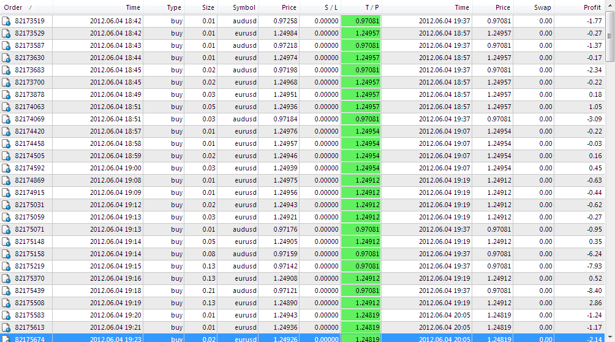
Task: Click profit value 1.05
Action: click(595, 107)
